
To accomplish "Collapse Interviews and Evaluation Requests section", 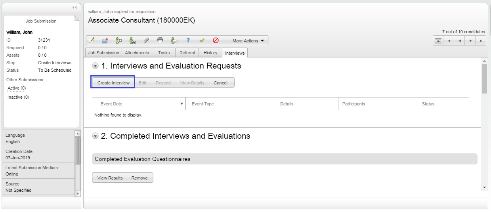I will [x=95, y=66].
